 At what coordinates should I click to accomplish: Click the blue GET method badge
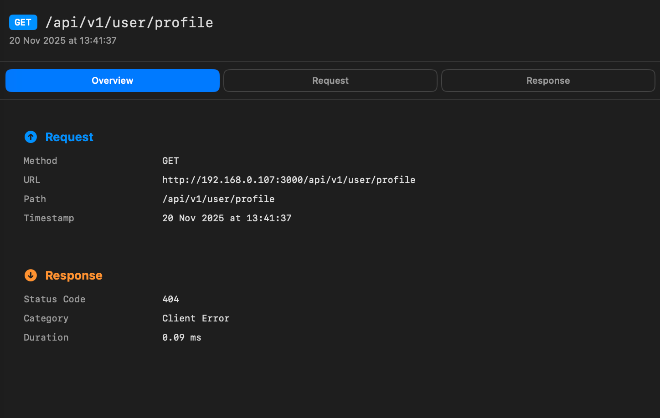(x=23, y=22)
